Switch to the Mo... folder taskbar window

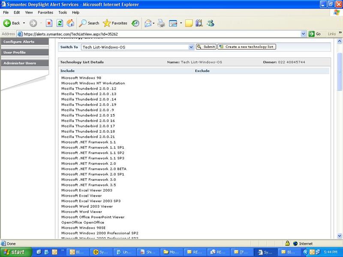pyautogui.click(x=172, y=252)
